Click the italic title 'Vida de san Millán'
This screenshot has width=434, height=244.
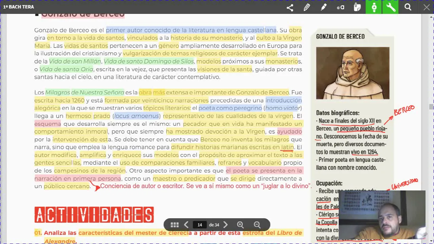[75, 61]
